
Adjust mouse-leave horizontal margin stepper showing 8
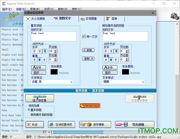coord(127,51)
